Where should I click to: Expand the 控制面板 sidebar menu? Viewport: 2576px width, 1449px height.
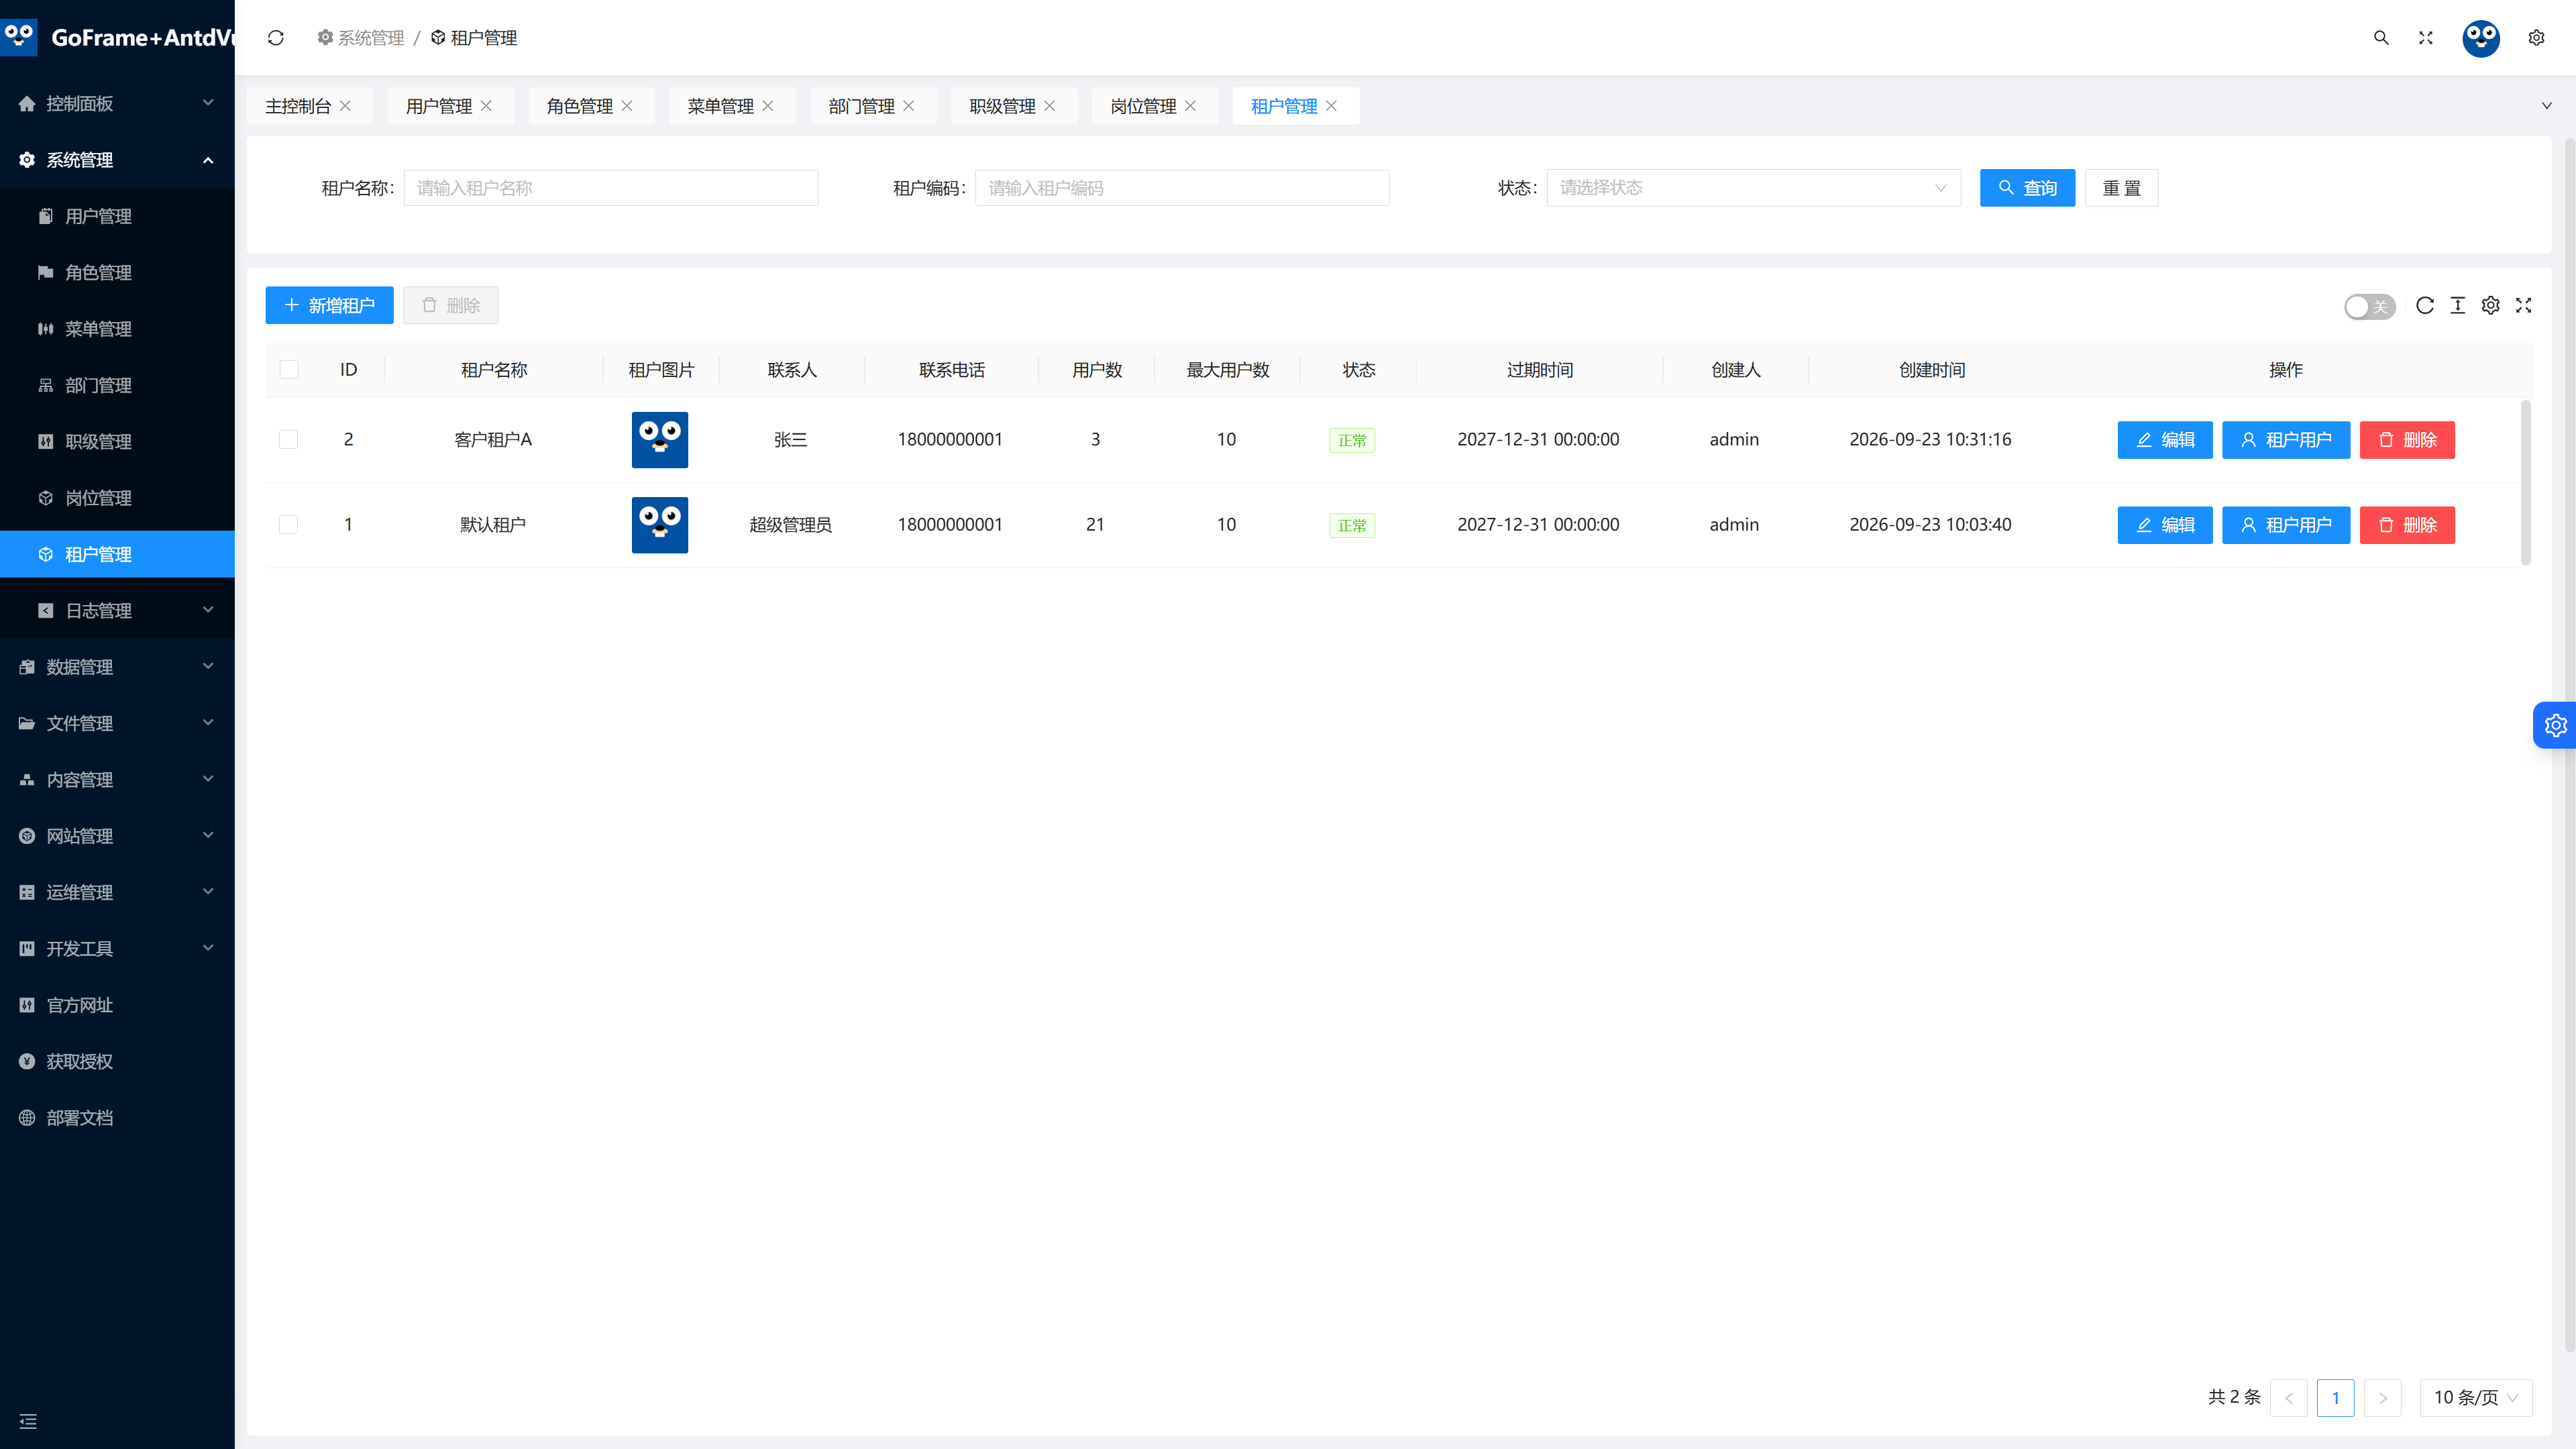click(117, 103)
